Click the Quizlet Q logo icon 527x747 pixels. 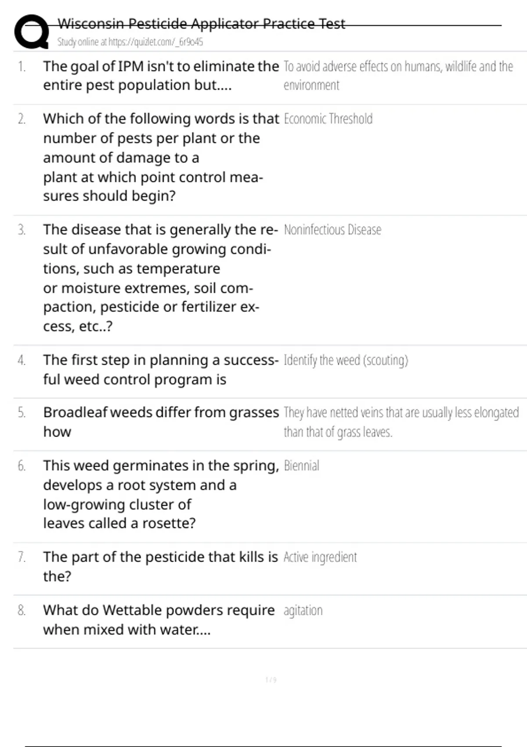[x=32, y=32]
